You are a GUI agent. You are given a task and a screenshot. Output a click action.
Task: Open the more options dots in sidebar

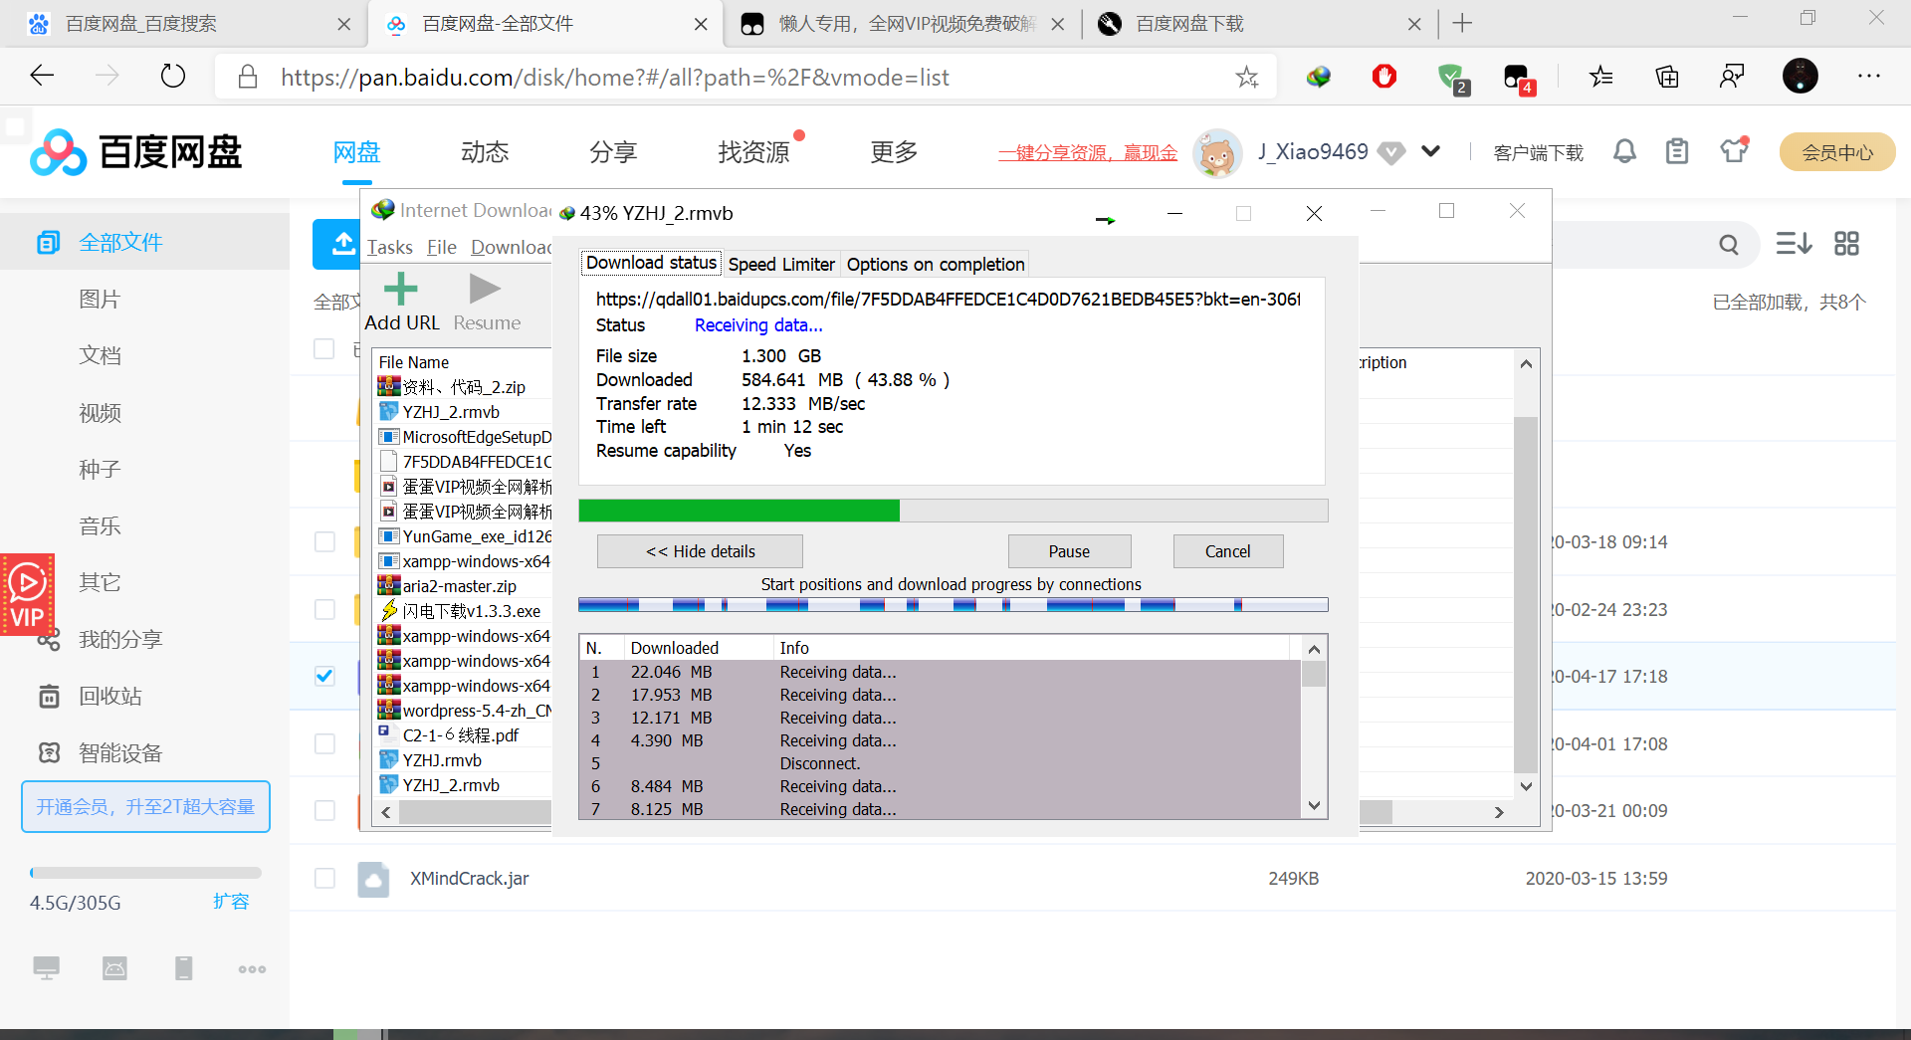[252, 968]
